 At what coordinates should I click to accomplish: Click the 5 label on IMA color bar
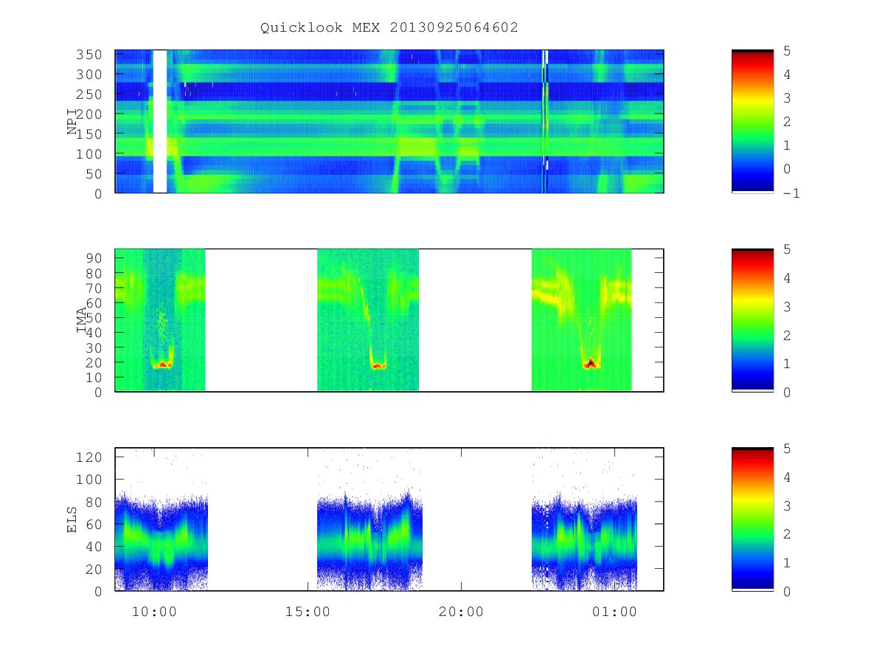tap(786, 249)
